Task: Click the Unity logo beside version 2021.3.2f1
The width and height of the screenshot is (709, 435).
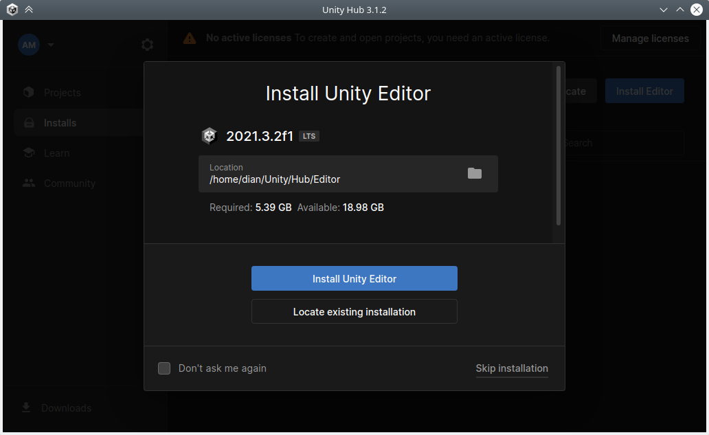Action: point(209,135)
